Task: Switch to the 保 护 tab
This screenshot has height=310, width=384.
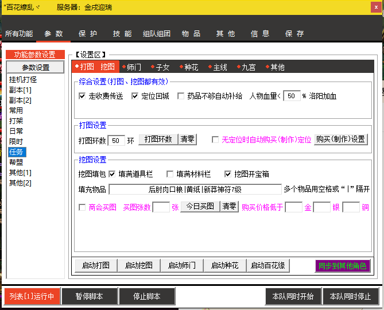Action: coord(88,33)
